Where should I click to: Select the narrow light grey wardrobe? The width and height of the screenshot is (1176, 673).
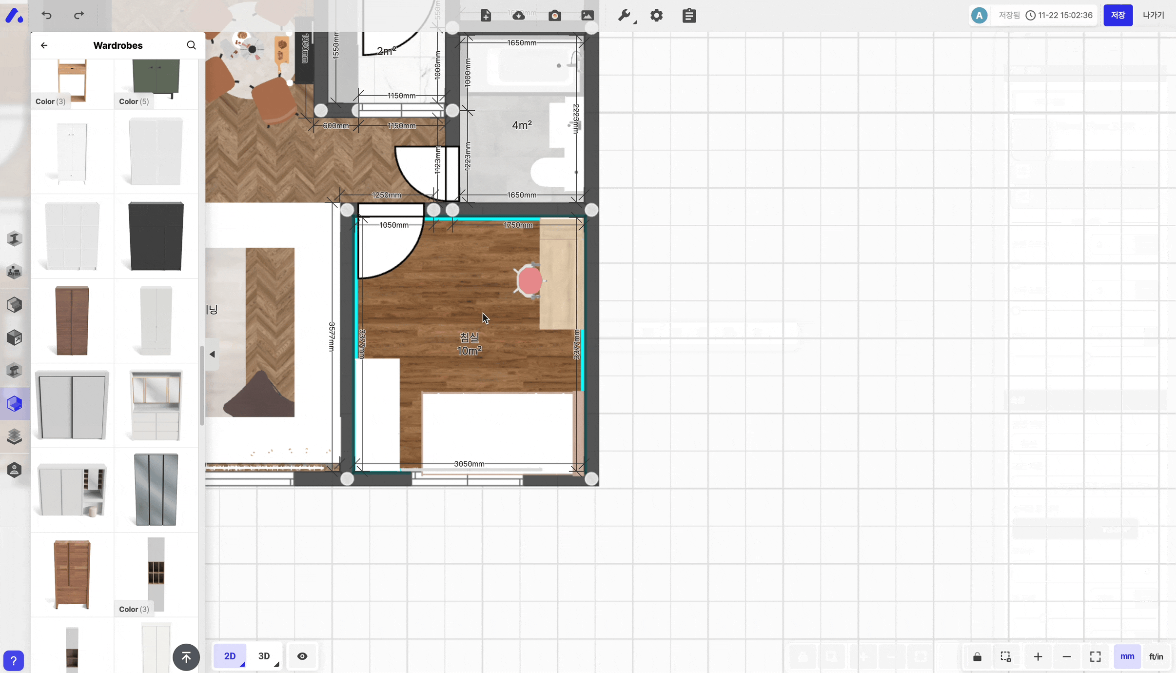(x=156, y=320)
